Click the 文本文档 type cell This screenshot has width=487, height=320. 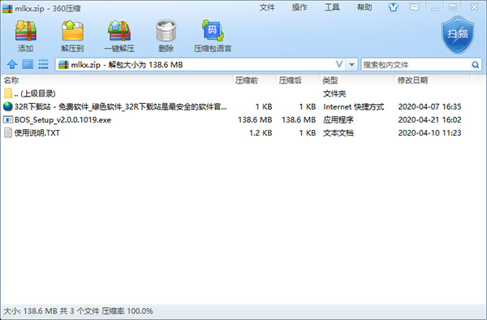point(338,133)
